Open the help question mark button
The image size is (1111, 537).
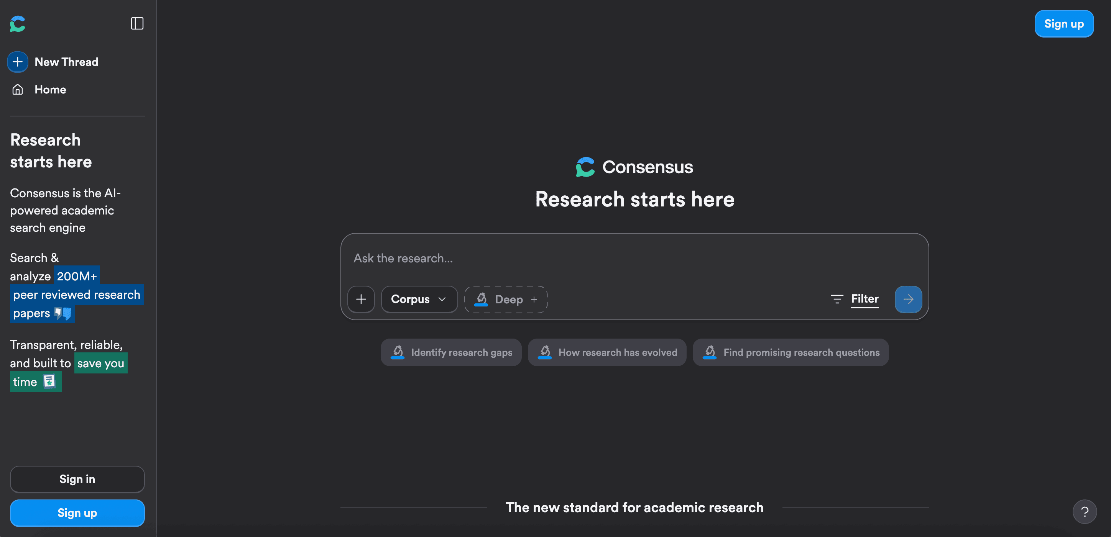point(1084,512)
